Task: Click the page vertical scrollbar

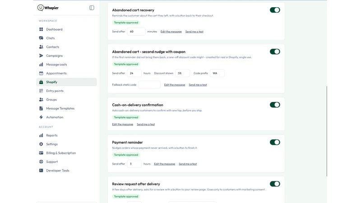Action: tap(326, 131)
